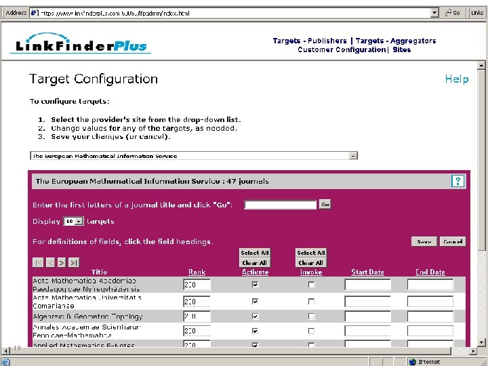Viewport: 488px width, 366px height.
Task: Open Targets - Publishers page
Action: pos(310,41)
